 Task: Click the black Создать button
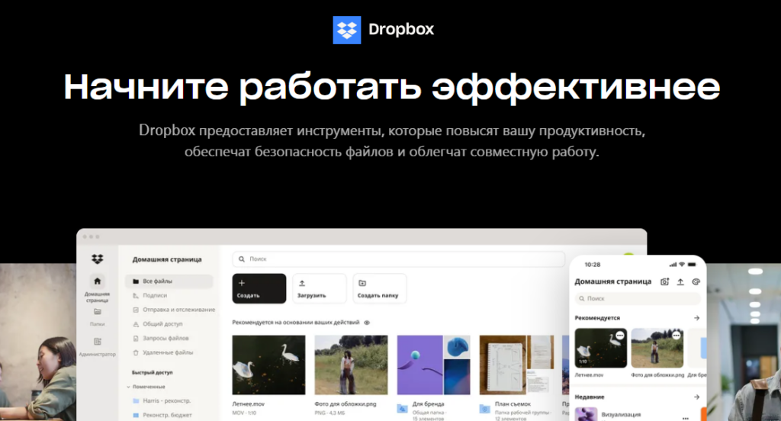click(x=259, y=288)
